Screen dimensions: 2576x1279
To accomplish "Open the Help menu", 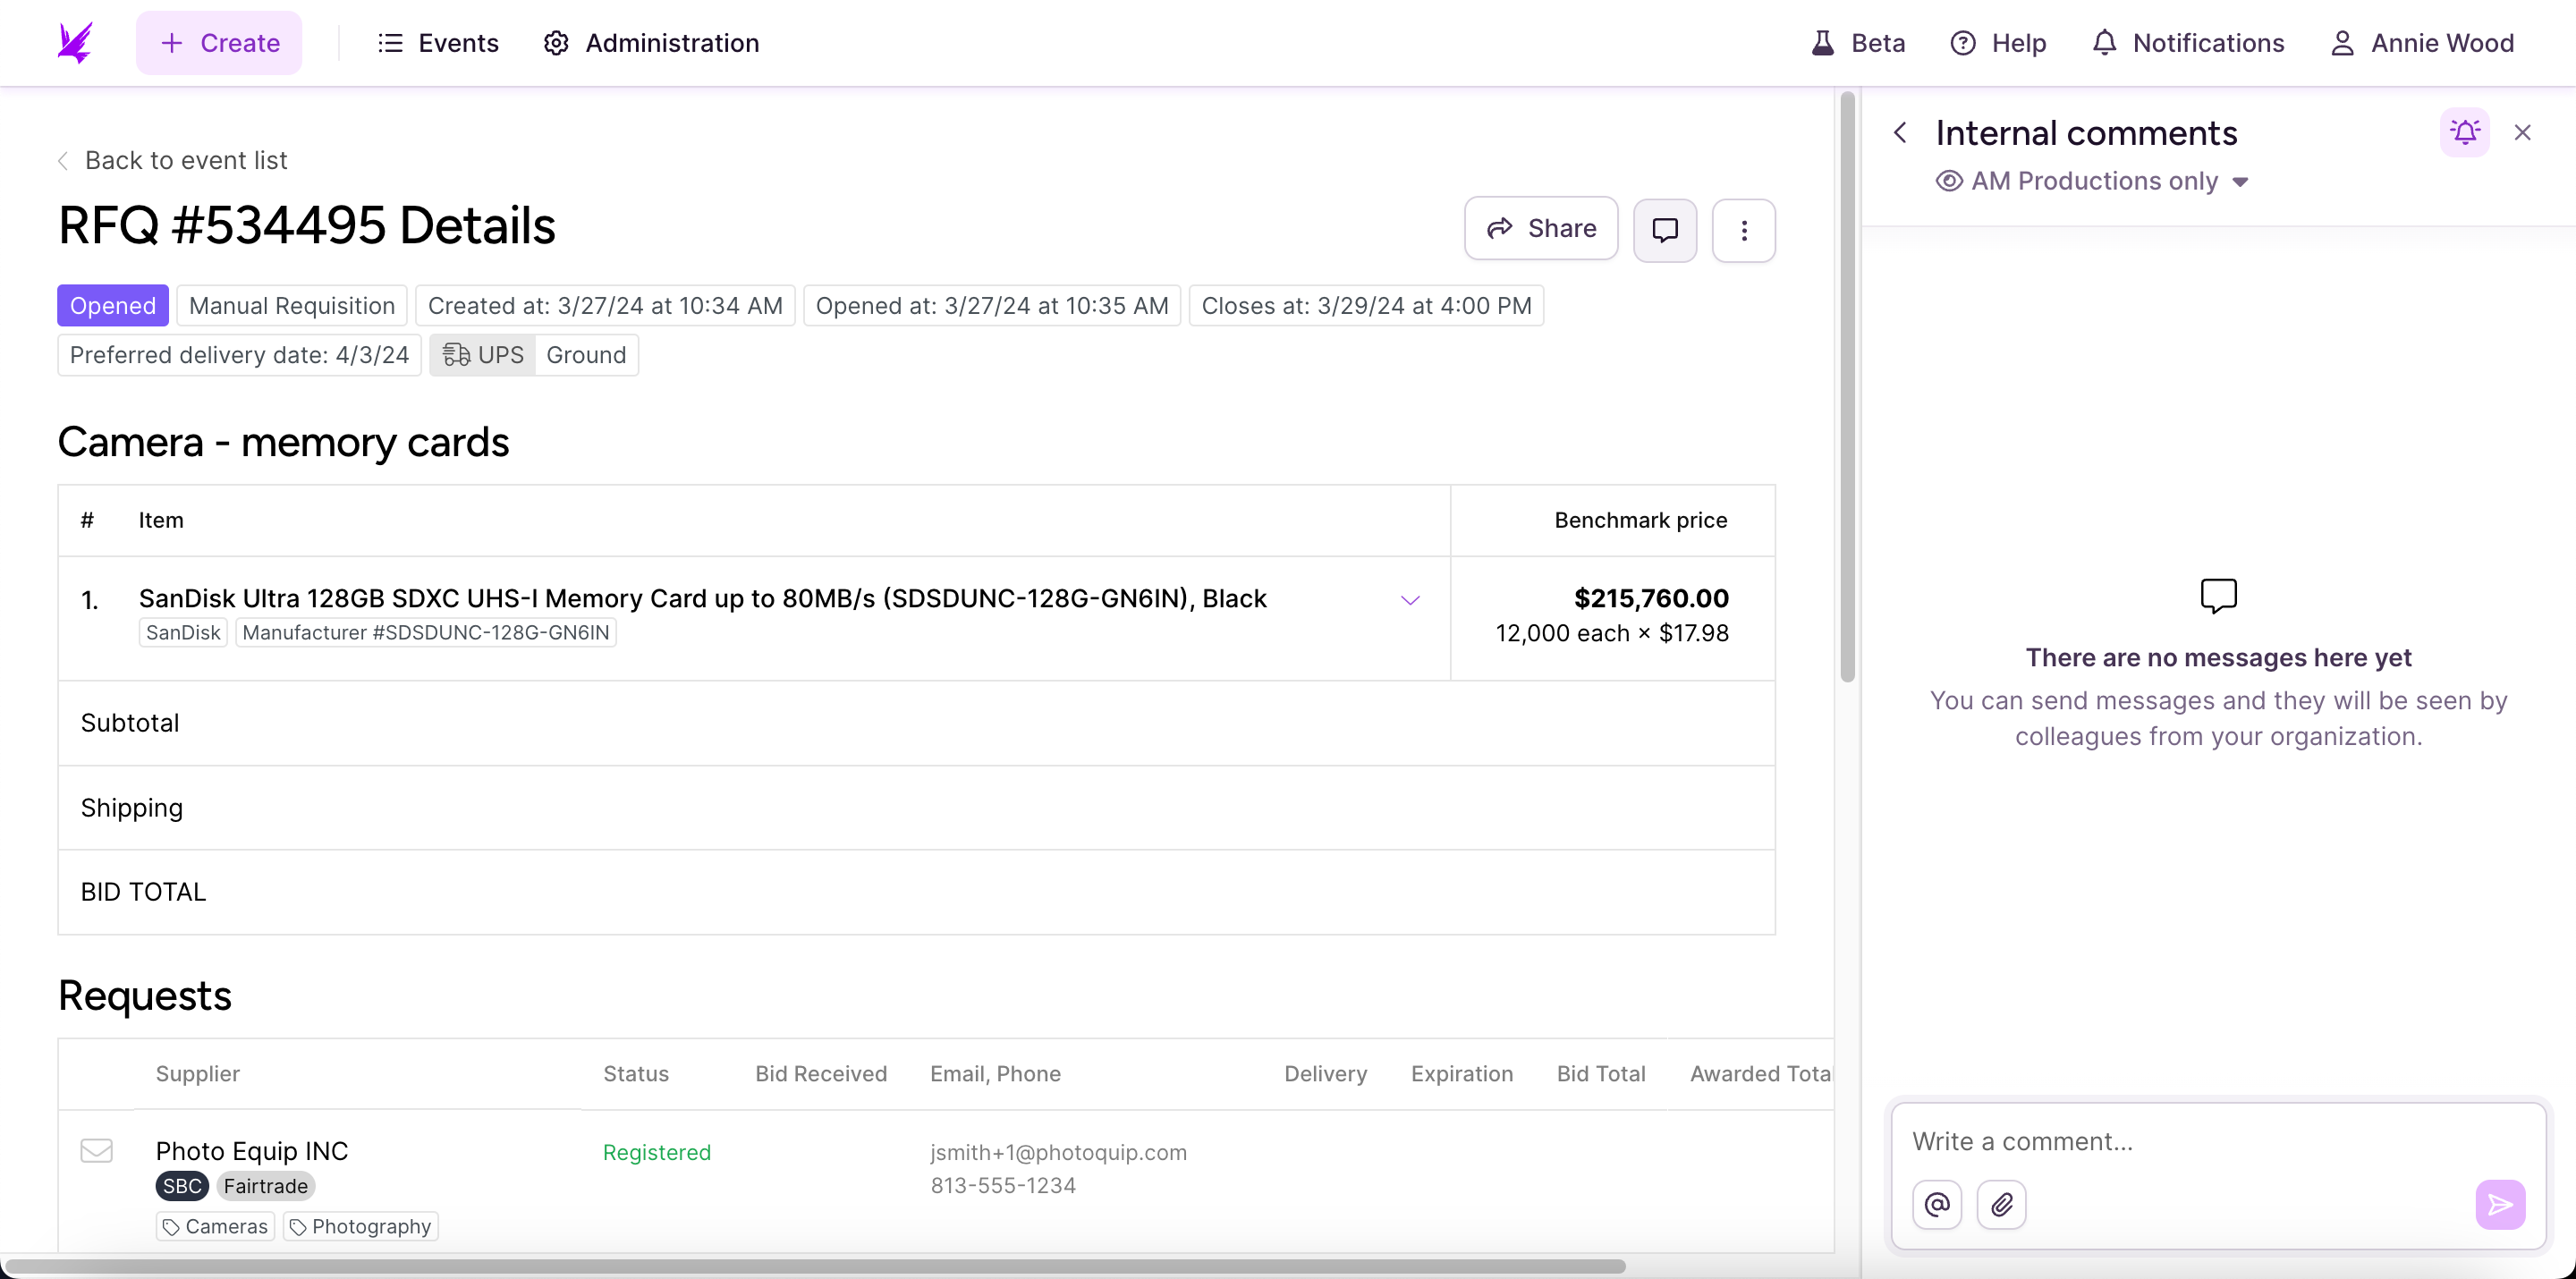I will tap(1998, 43).
